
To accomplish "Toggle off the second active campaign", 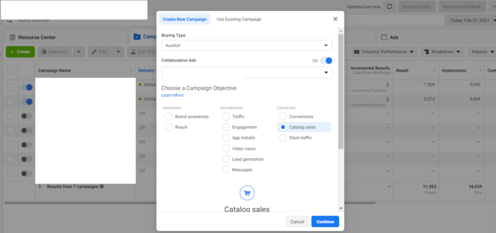I will (27, 102).
